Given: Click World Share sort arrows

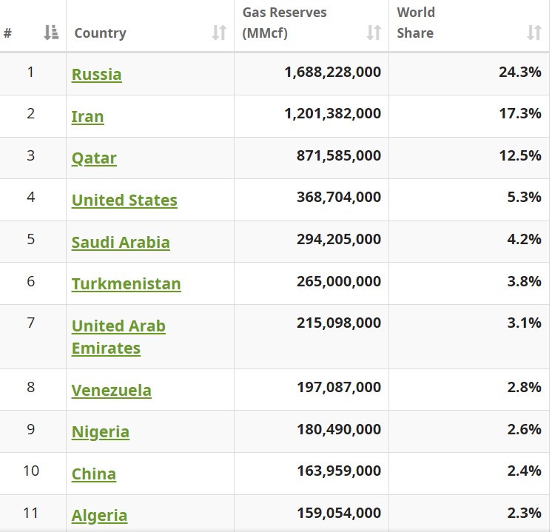Looking at the screenshot, I should 534,33.
